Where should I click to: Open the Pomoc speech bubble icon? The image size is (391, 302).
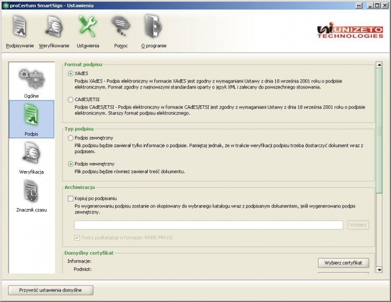121,27
